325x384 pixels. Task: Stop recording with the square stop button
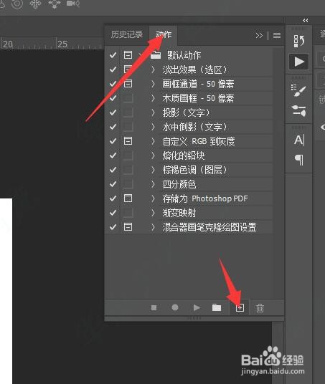coord(154,307)
